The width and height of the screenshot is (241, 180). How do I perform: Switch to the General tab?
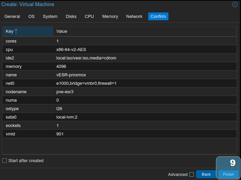click(12, 16)
